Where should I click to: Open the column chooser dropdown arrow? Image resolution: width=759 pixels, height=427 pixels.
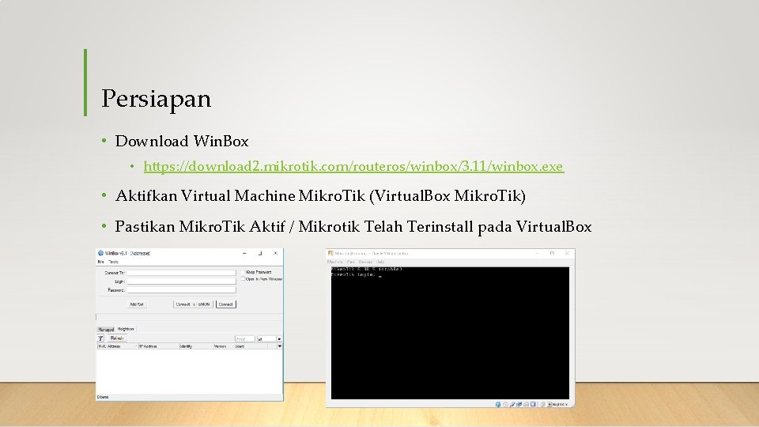[279, 346]
